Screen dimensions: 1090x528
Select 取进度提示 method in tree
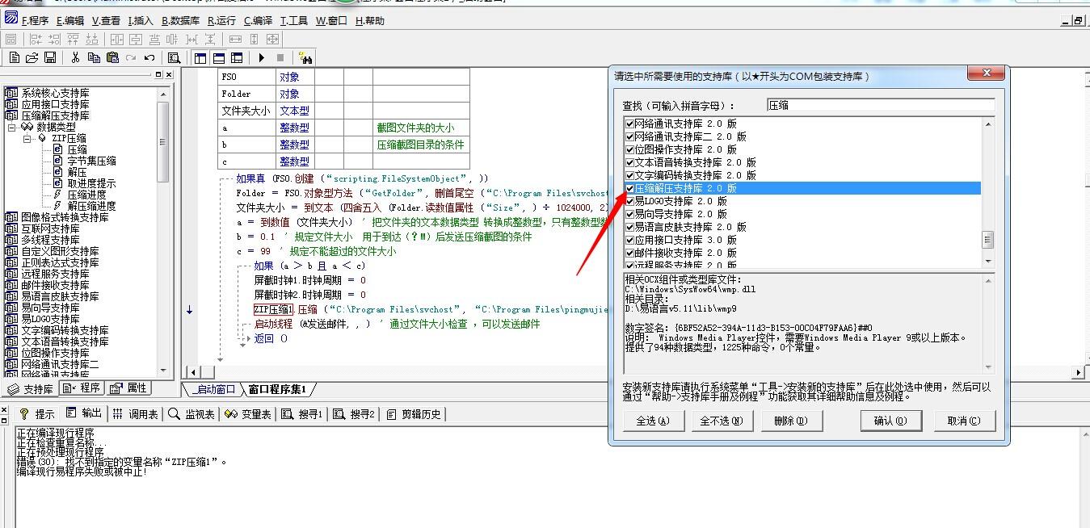[91, 183]
